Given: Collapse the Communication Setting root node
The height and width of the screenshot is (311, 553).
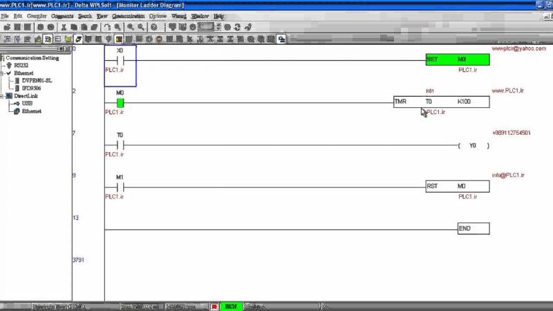Looking at the screenshot, I should (x=2, y=58).
